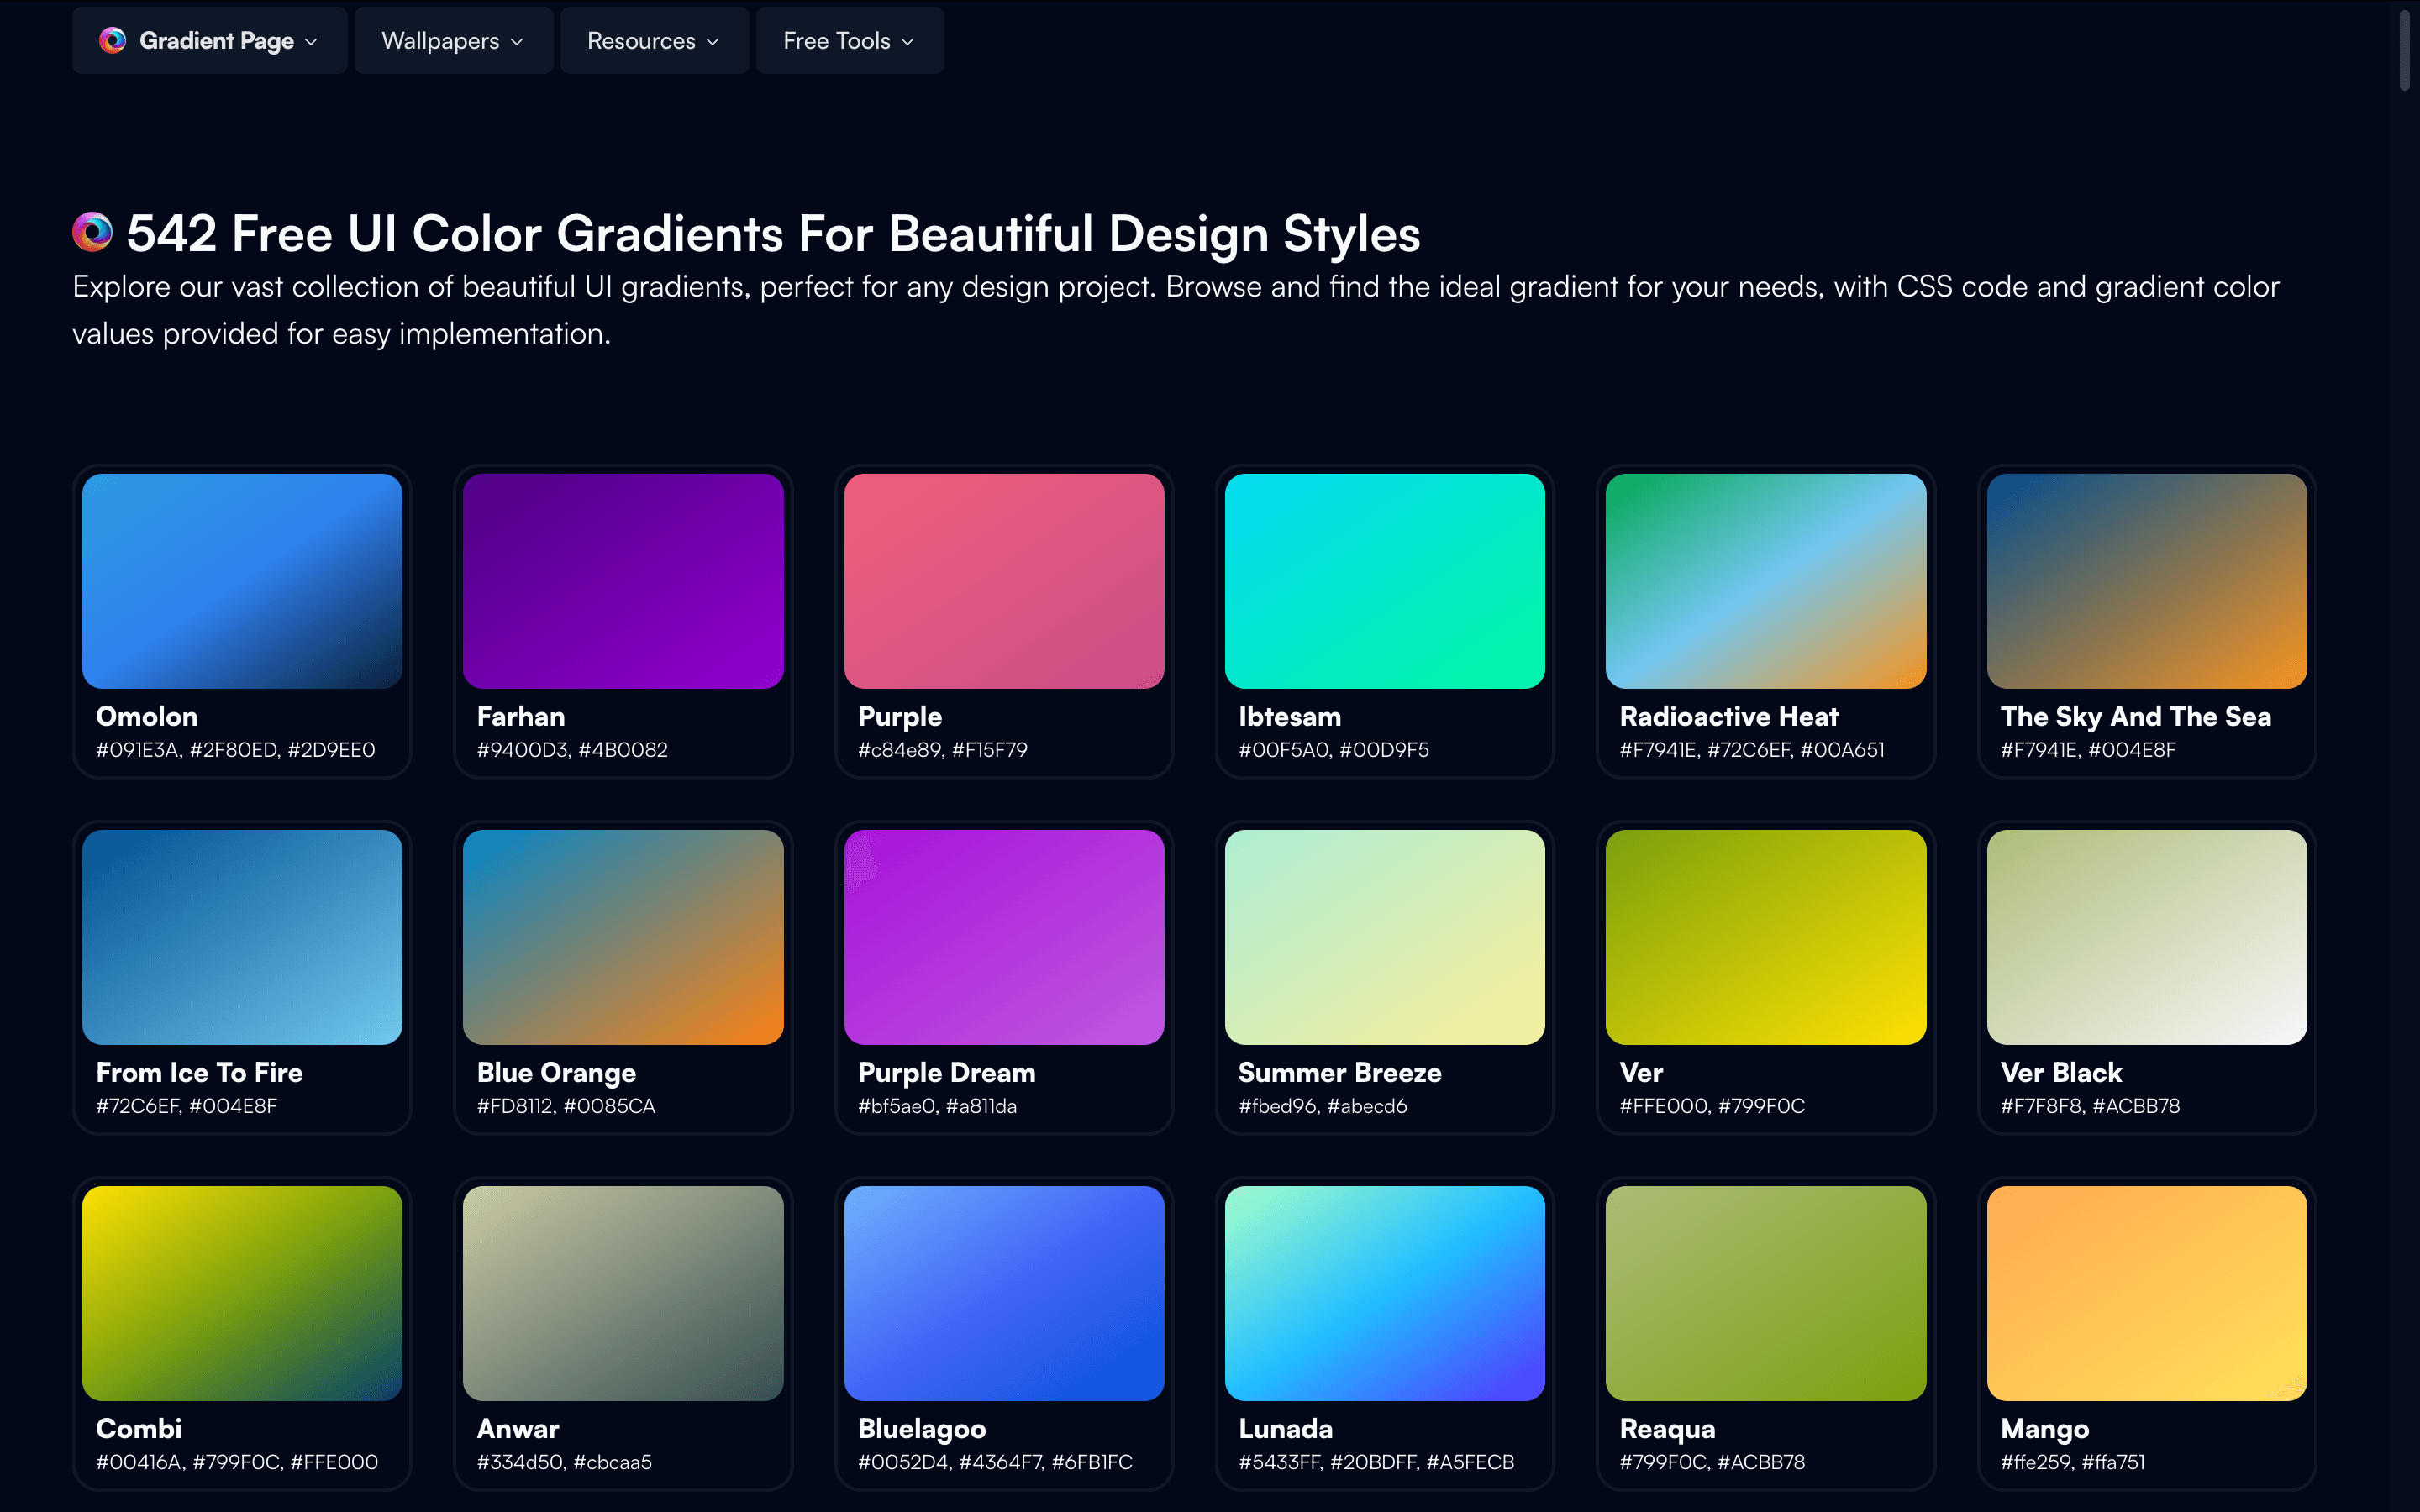Click the hex codes #ffe259, #ffa751
The height and width of the screenshot is (1512, 2420).
click(2073, 1462)
